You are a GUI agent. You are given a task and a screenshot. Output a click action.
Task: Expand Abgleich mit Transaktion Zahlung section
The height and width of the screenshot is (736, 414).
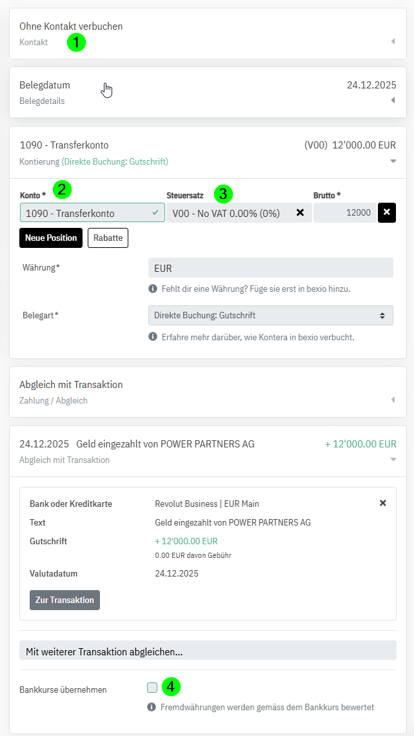pyautogui.click(x=393, y=400)
